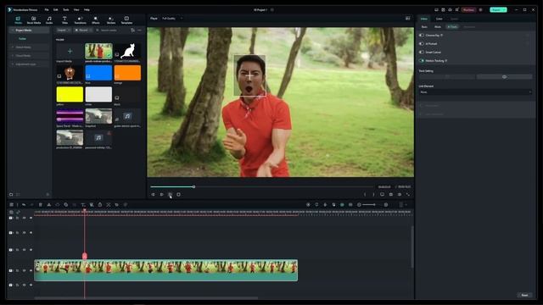Zoom in the timeline with plus icon
The image size is (543, 305).
[x=386, y=205]
